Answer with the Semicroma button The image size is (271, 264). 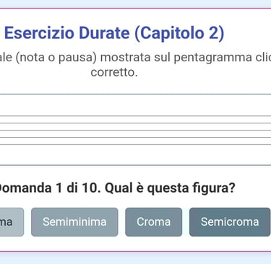[x=230, y=222]
